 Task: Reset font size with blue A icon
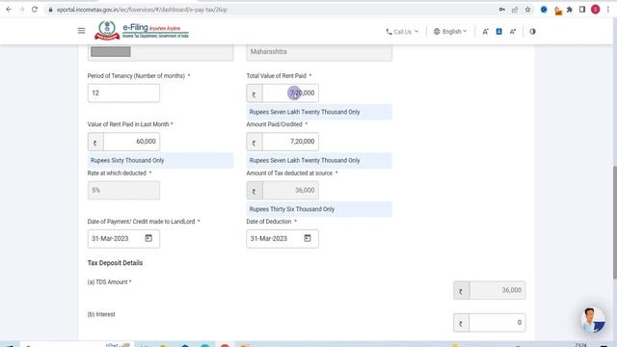pyautogui.click(x=499, y=32)
